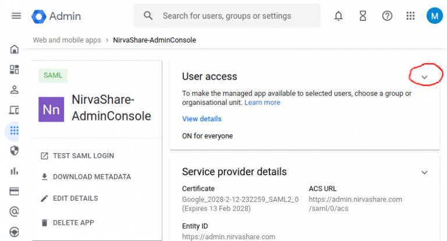Image resolution: width=447 pixels, height=241 pixels.
Task: Open the tasks hourglass icon
Action: click(x=363, y=16)
